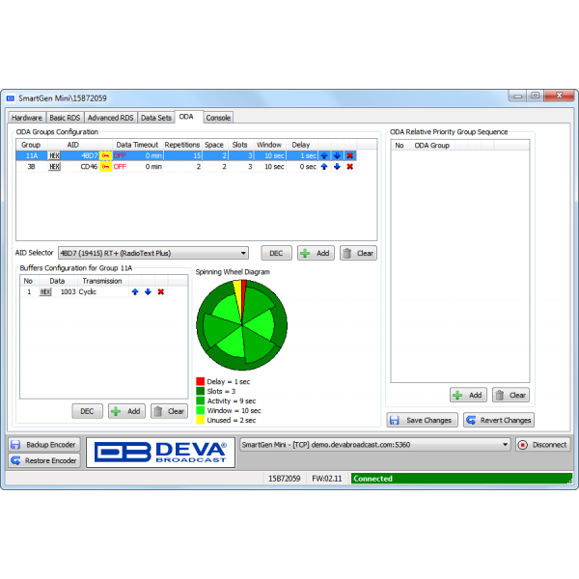Open the AID Selector dropdown

(x=153, y=253)
